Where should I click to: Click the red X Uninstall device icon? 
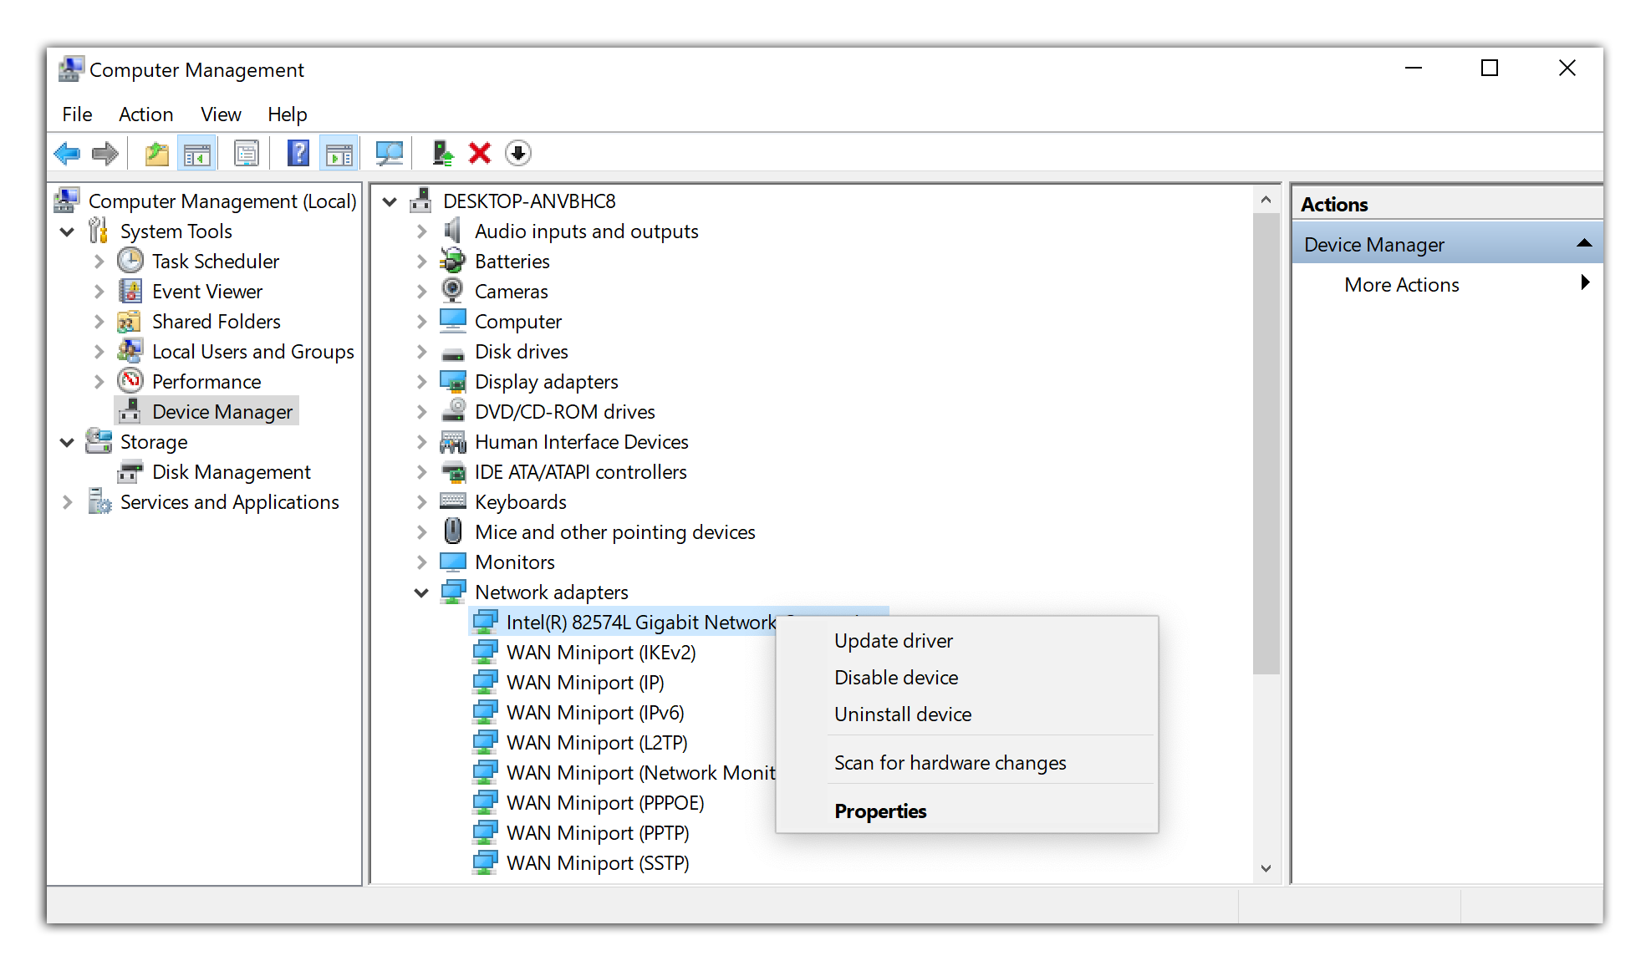(x=480, y=153)
